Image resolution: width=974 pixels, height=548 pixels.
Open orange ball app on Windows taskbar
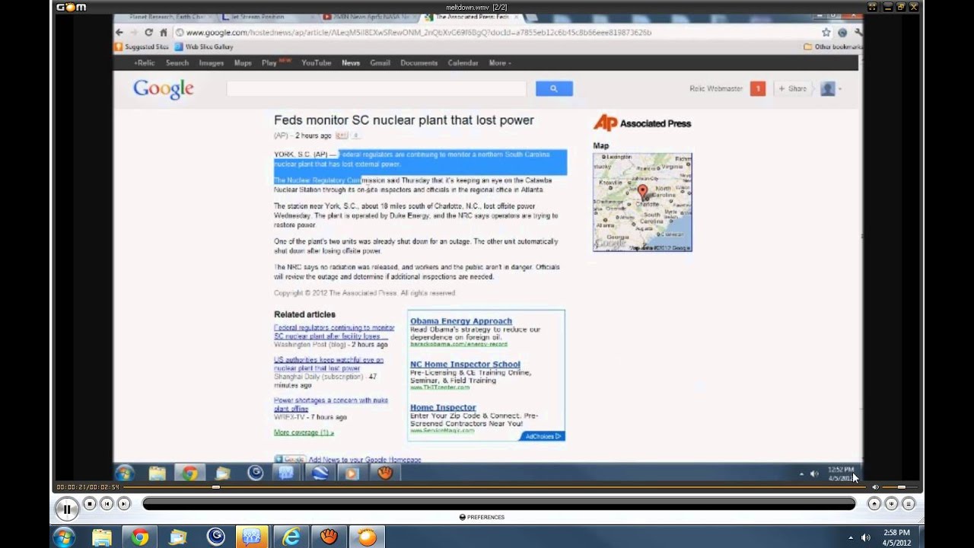(367, 537)
